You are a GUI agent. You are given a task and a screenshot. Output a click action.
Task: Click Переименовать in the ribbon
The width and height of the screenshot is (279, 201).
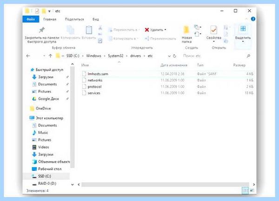click(x=160, y=39)
